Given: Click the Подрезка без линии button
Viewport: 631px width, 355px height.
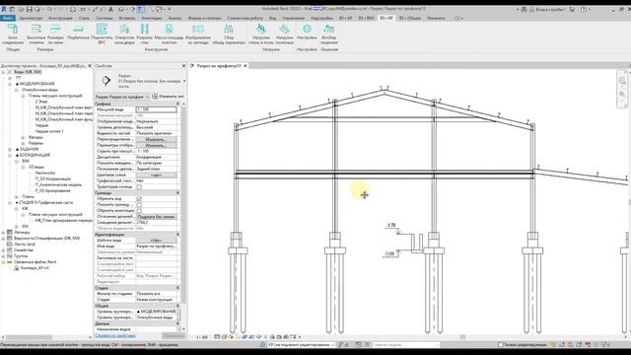Looking at the screenshot, I should click(x=156, y=217).
